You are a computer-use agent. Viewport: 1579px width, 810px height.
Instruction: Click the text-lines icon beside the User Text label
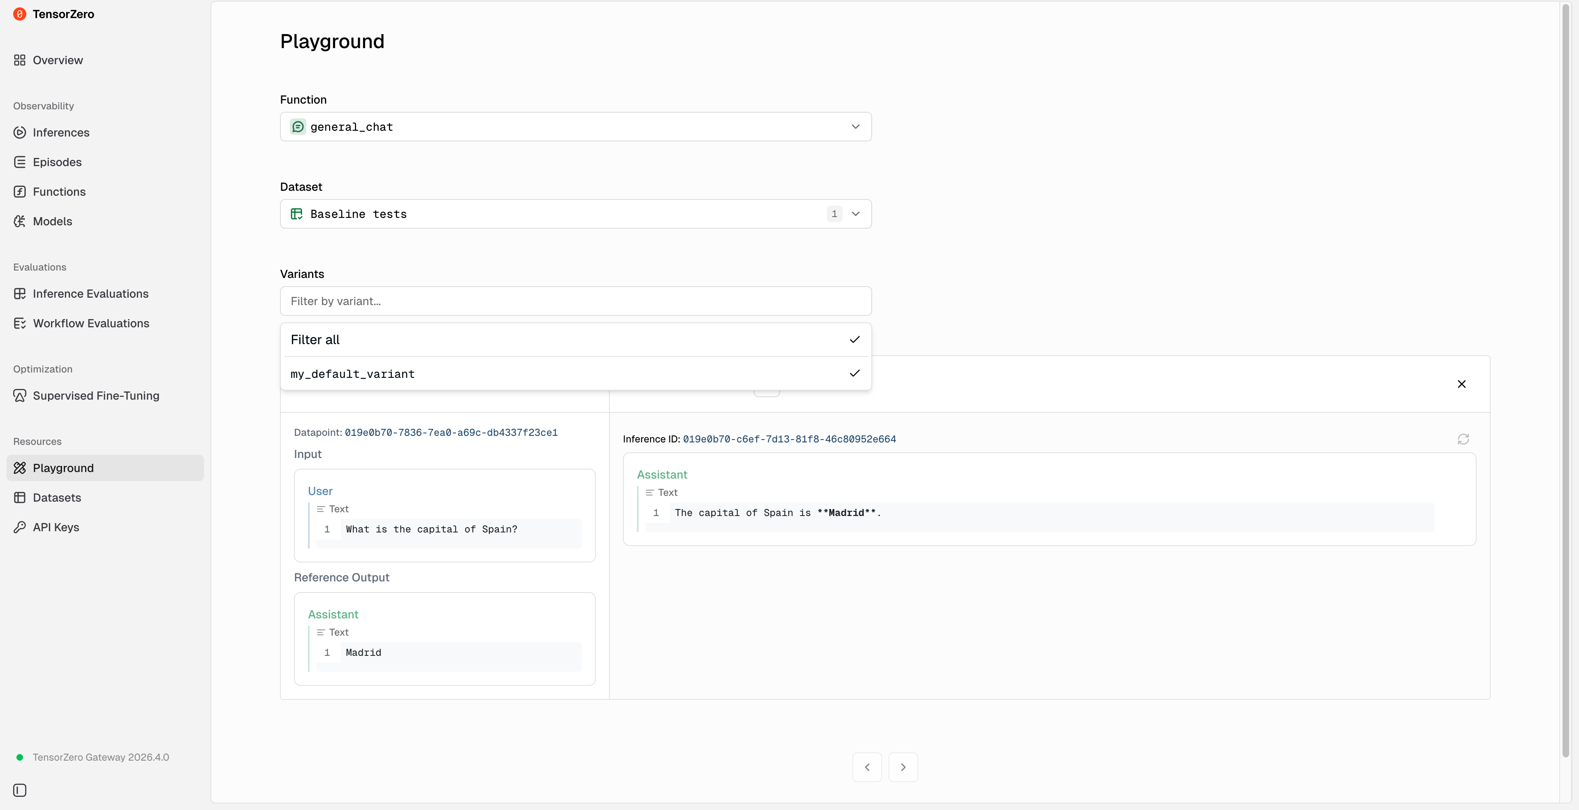pos(321,509)
